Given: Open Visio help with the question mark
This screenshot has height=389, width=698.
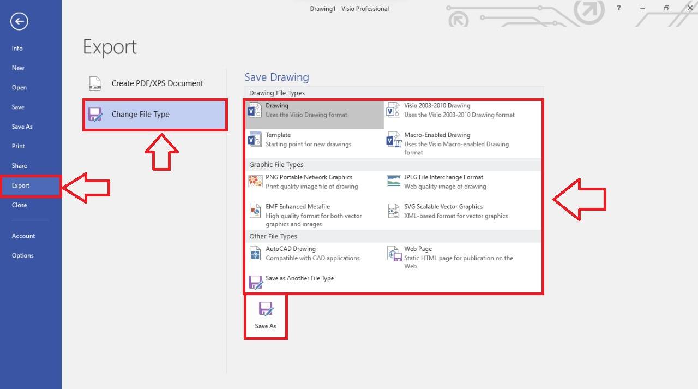Looking at the screenshot, I should tap(618, 8).
